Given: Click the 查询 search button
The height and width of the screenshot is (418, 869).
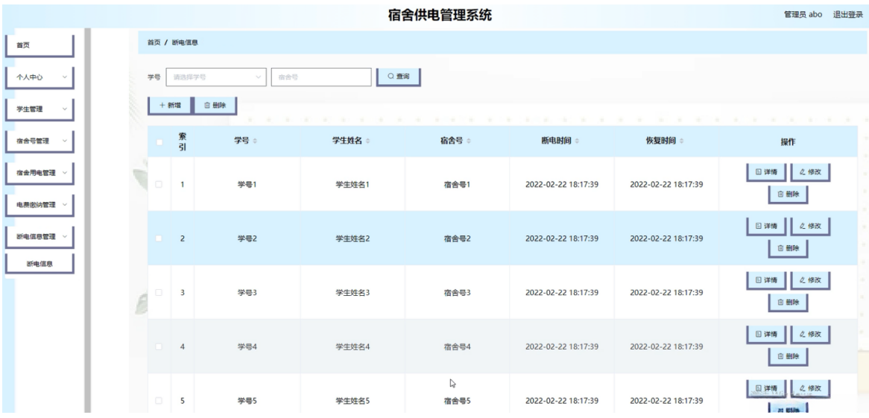Looking at the screenshot, I should [x=399, y=77].
